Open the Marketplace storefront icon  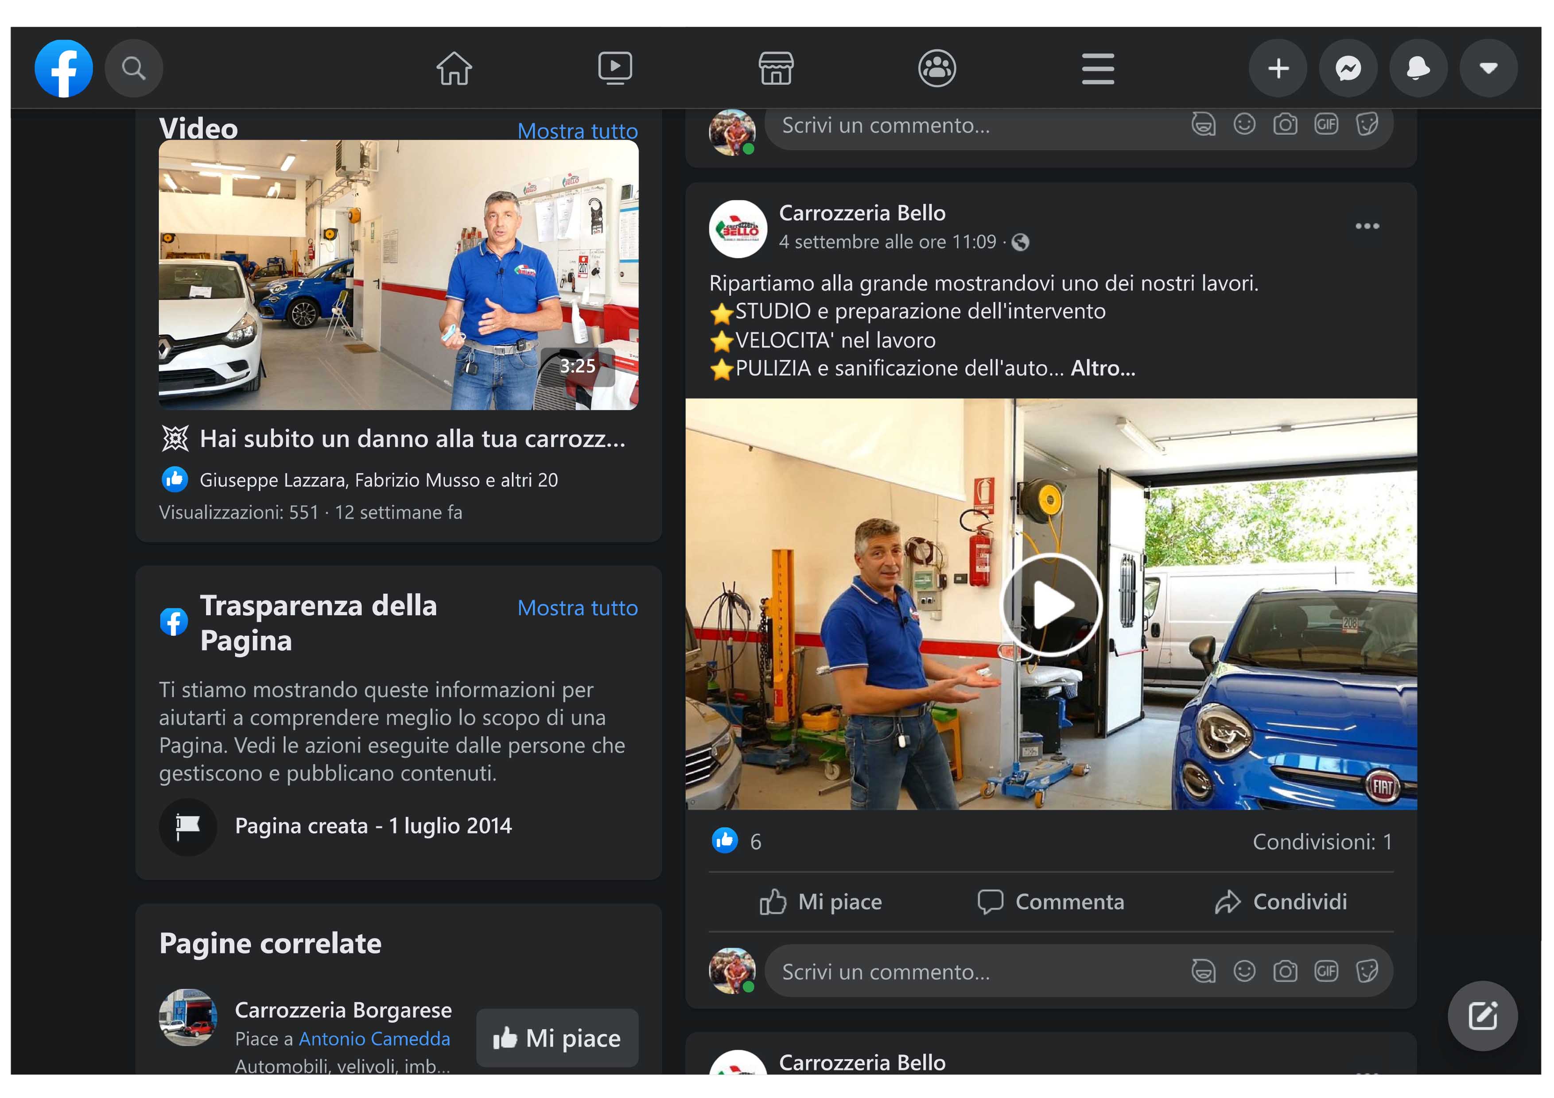point(776,68)
